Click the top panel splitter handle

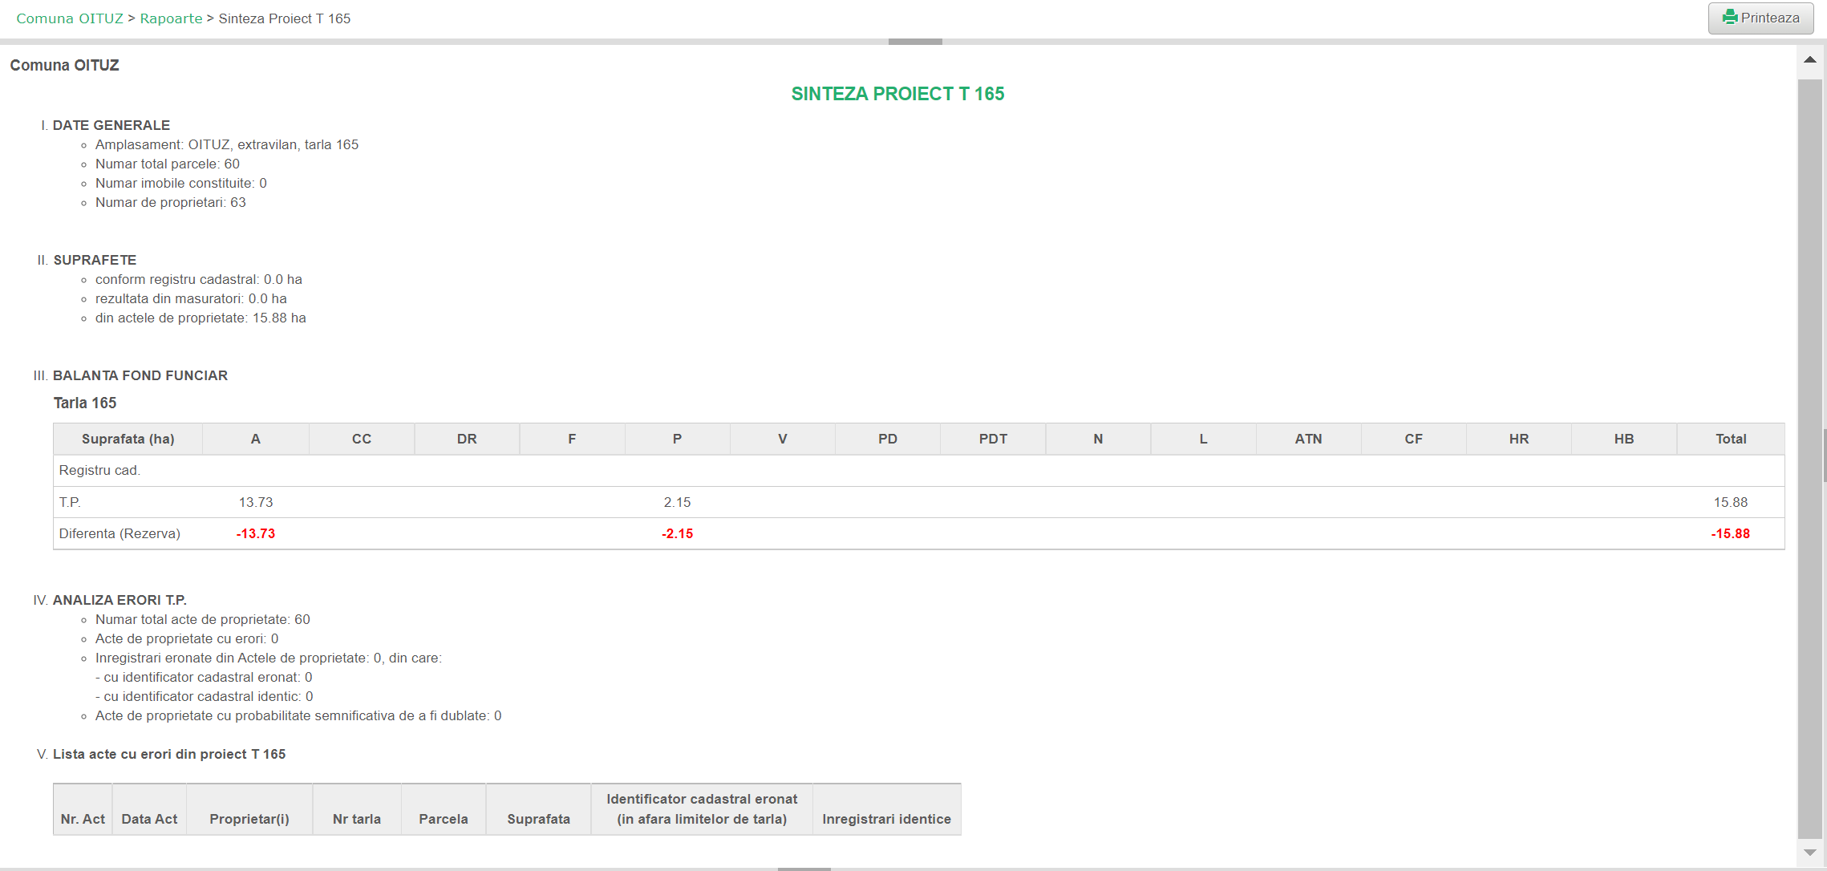point(914,42)
